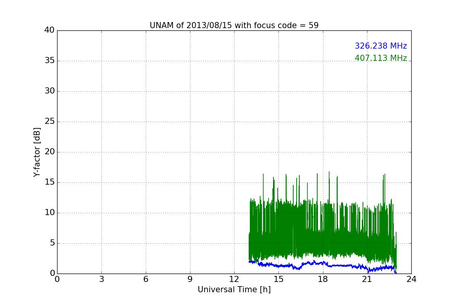Viewport: 457px width, 304px height.
Task: Select the blue 326.238 MHz legend label
Action: point(381,46)
